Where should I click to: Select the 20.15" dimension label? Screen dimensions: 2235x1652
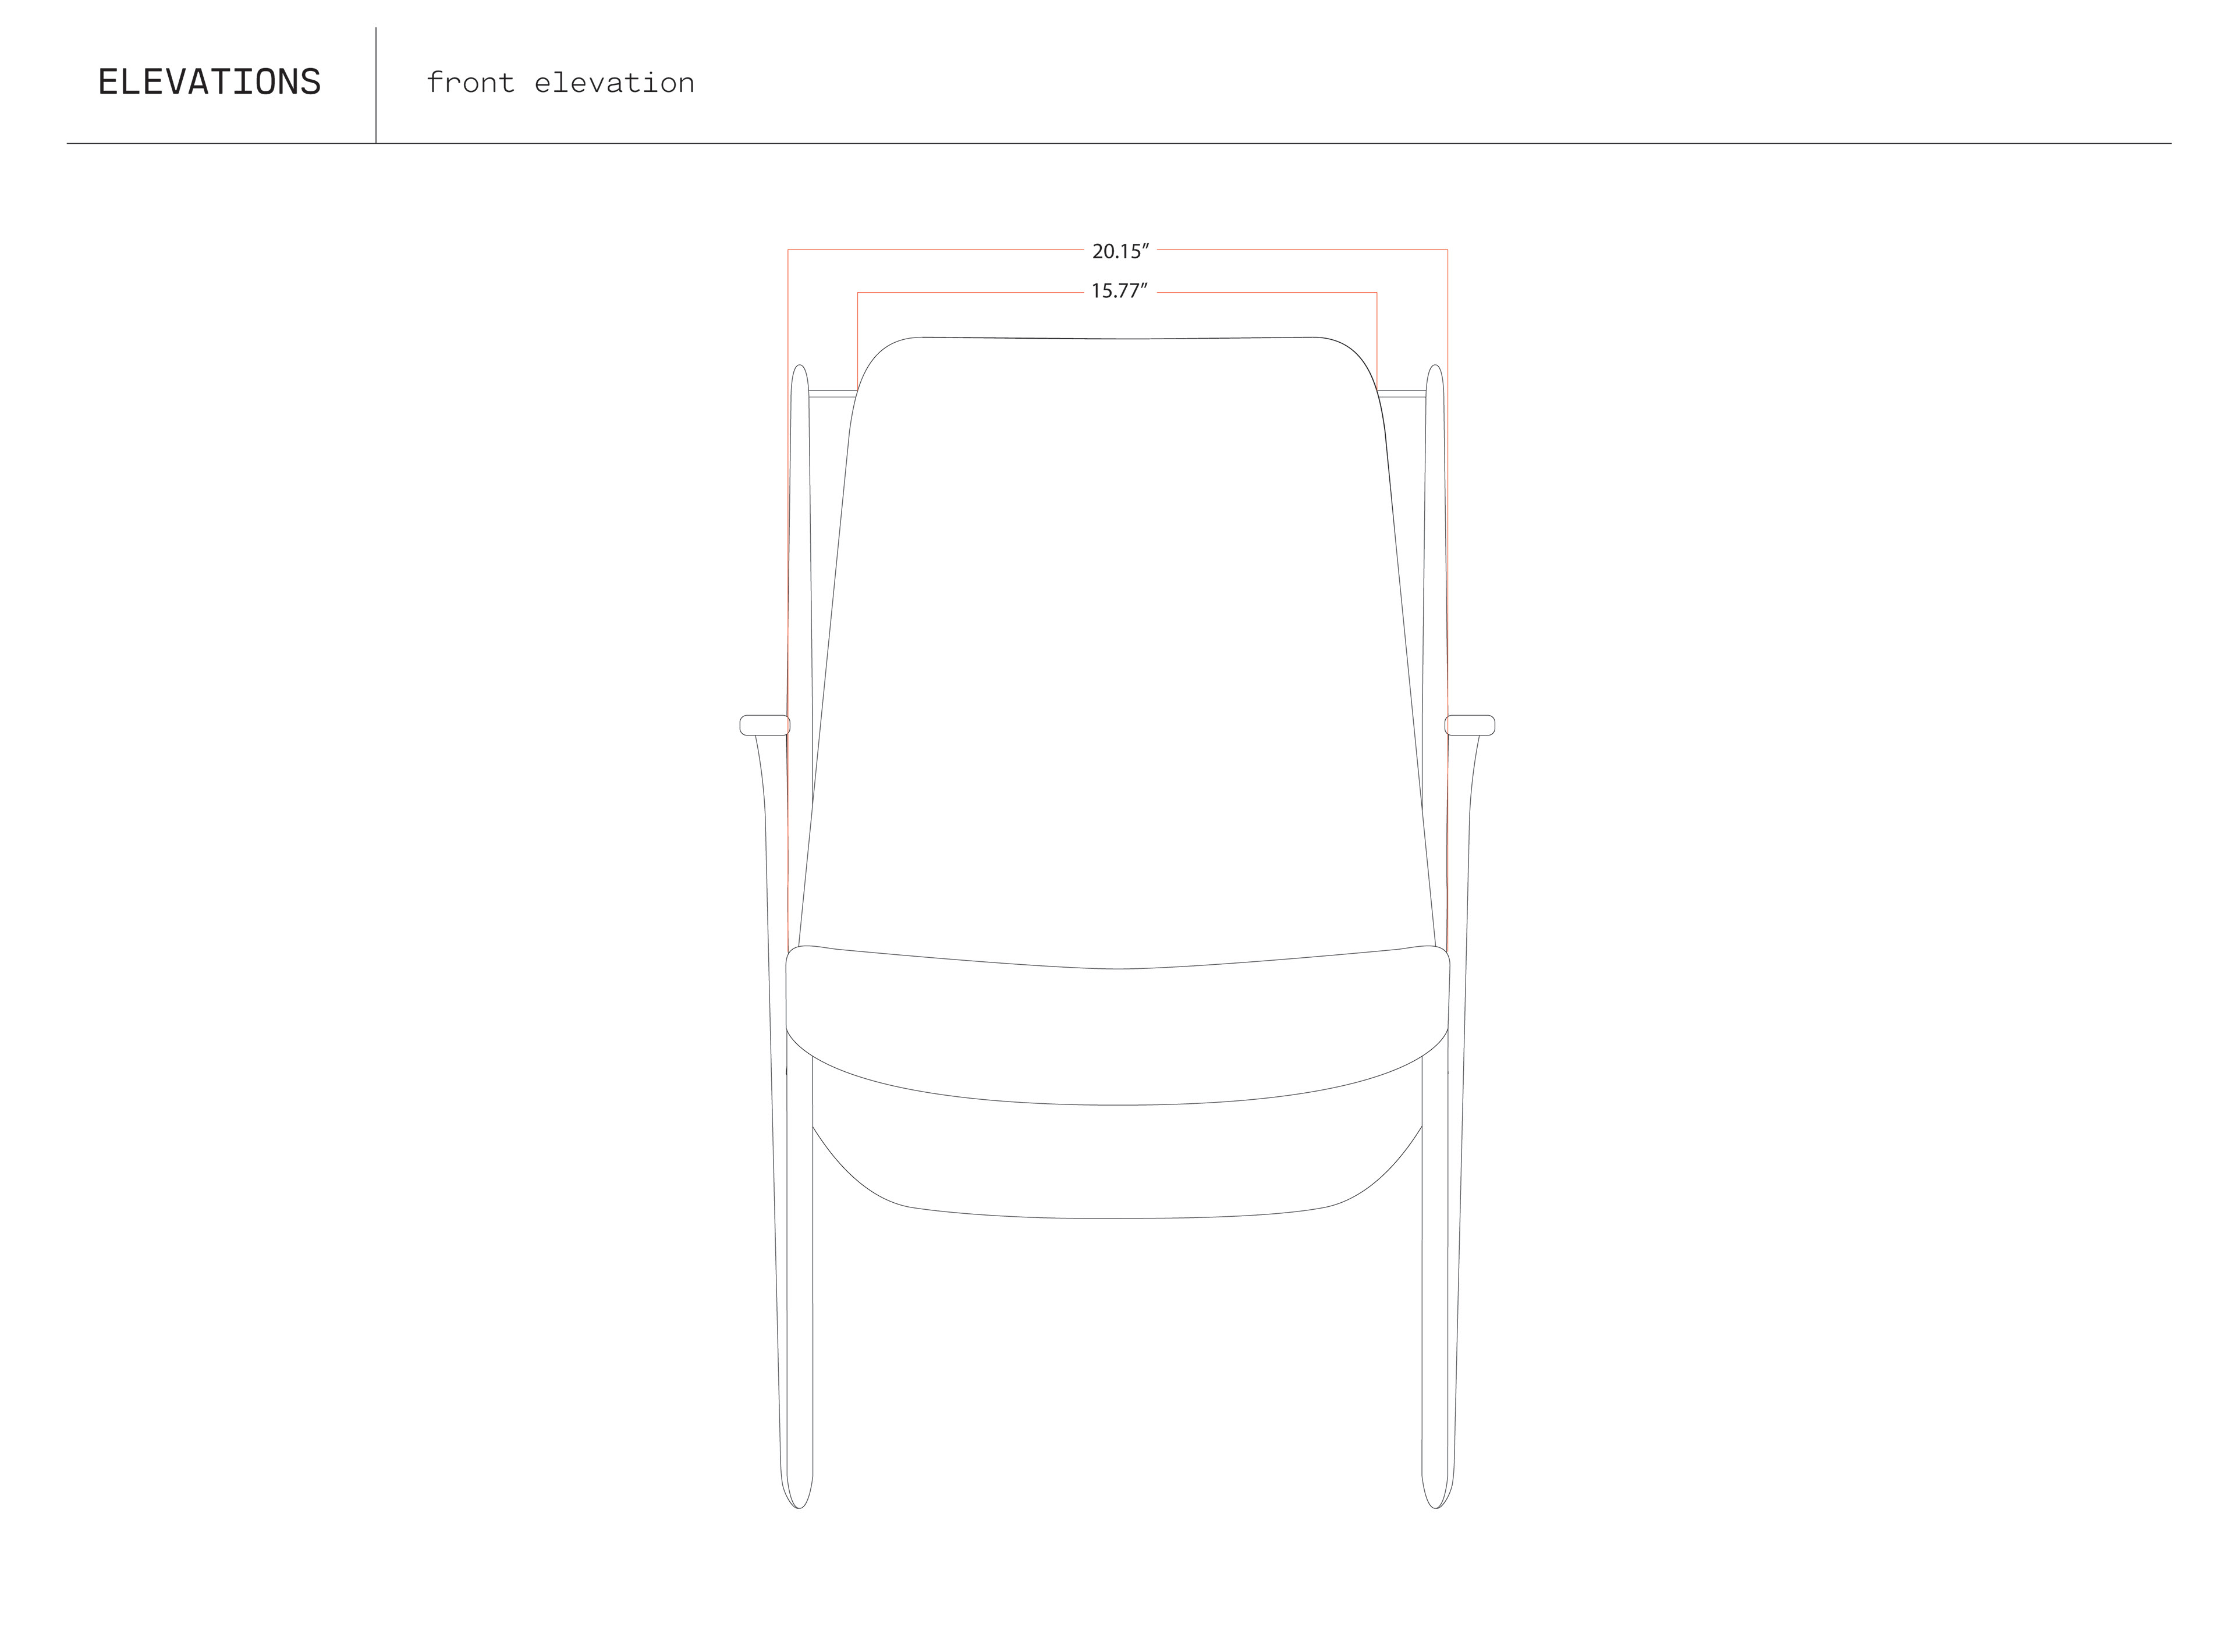point(1120,250)
